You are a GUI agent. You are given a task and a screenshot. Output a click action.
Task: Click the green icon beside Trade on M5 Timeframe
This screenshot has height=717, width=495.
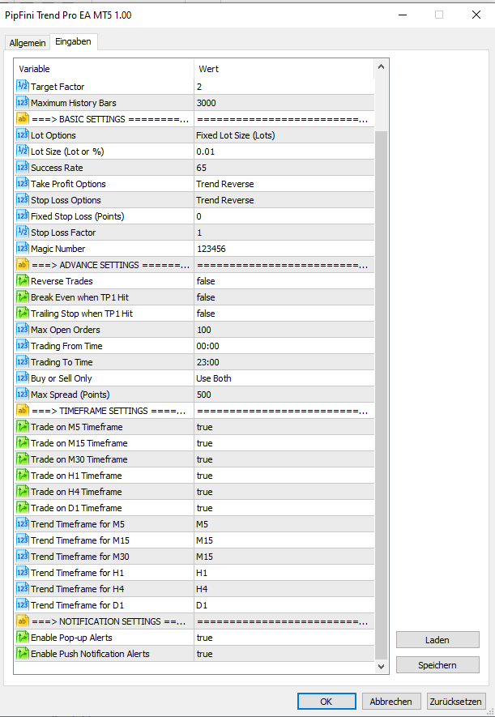(23, 427)
